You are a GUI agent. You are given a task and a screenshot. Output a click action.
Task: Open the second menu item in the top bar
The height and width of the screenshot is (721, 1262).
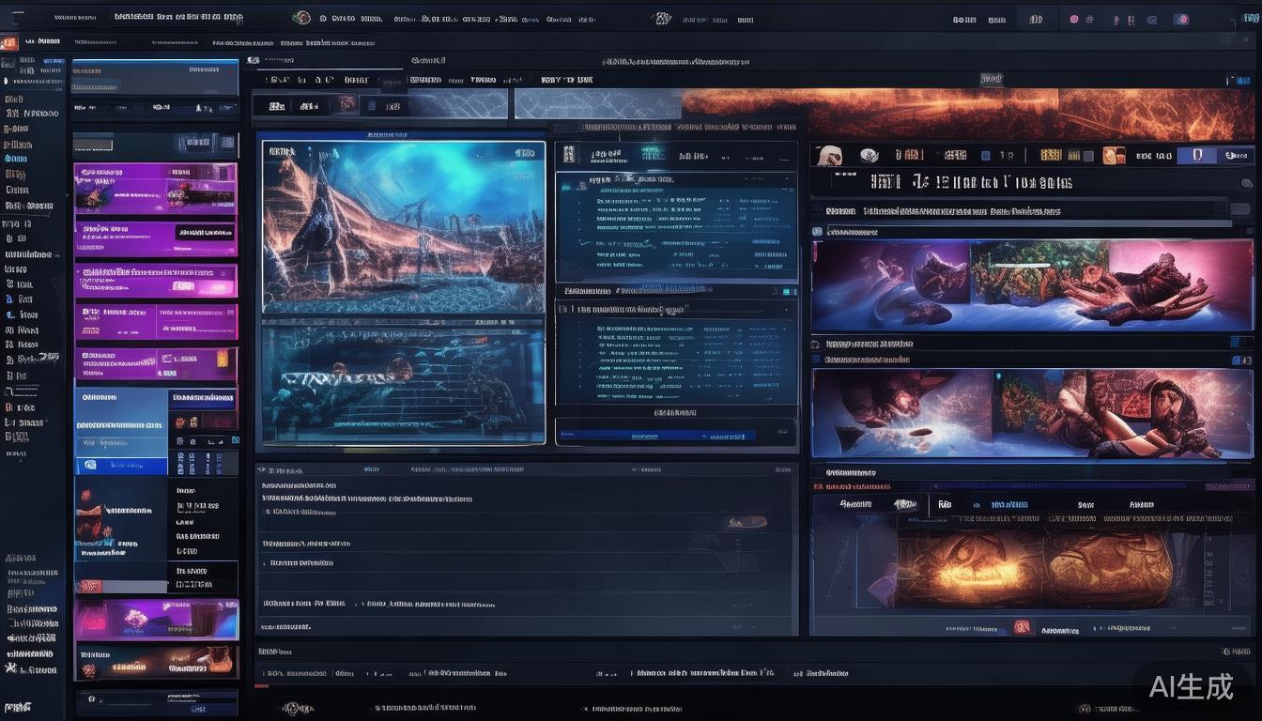coord(177,17)
